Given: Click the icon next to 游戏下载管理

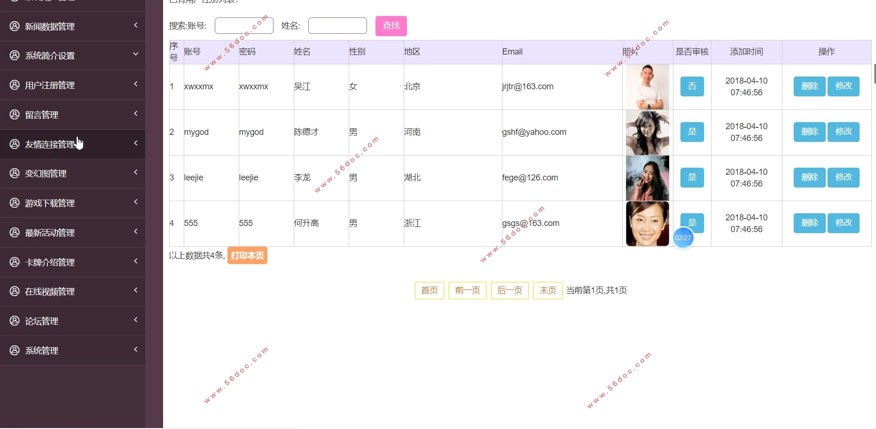Looking at the screenshot, I should click(15, 203).
